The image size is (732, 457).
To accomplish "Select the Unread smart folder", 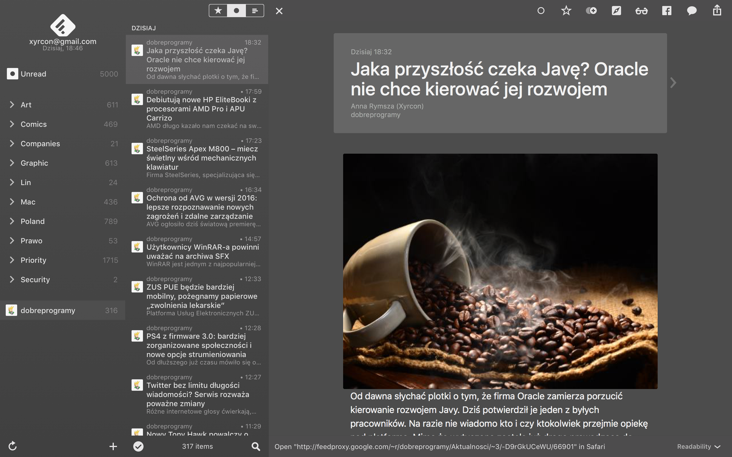I will (x=63, y=74).
